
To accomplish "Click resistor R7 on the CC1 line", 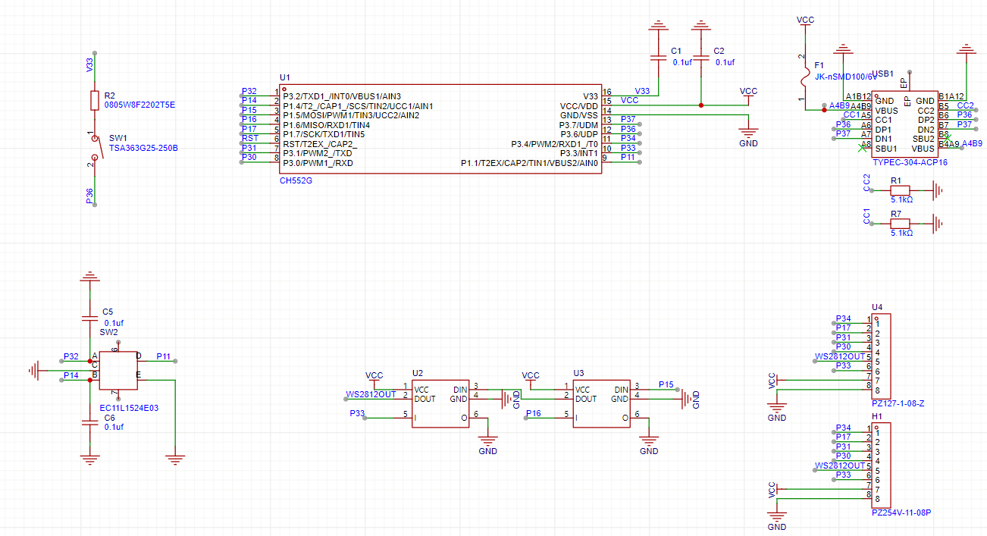I will click(x=901, y=224).
